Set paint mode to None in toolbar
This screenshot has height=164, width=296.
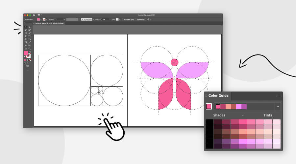pyautogui.click(x=30, y=60)
